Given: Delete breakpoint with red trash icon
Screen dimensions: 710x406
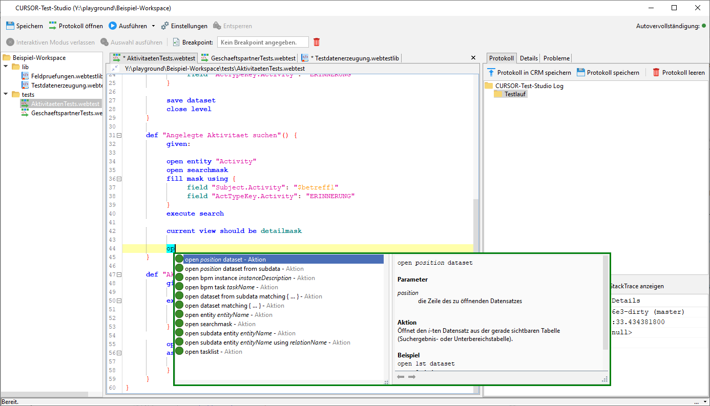Looking at the screenshot, I should click(317, 42).
